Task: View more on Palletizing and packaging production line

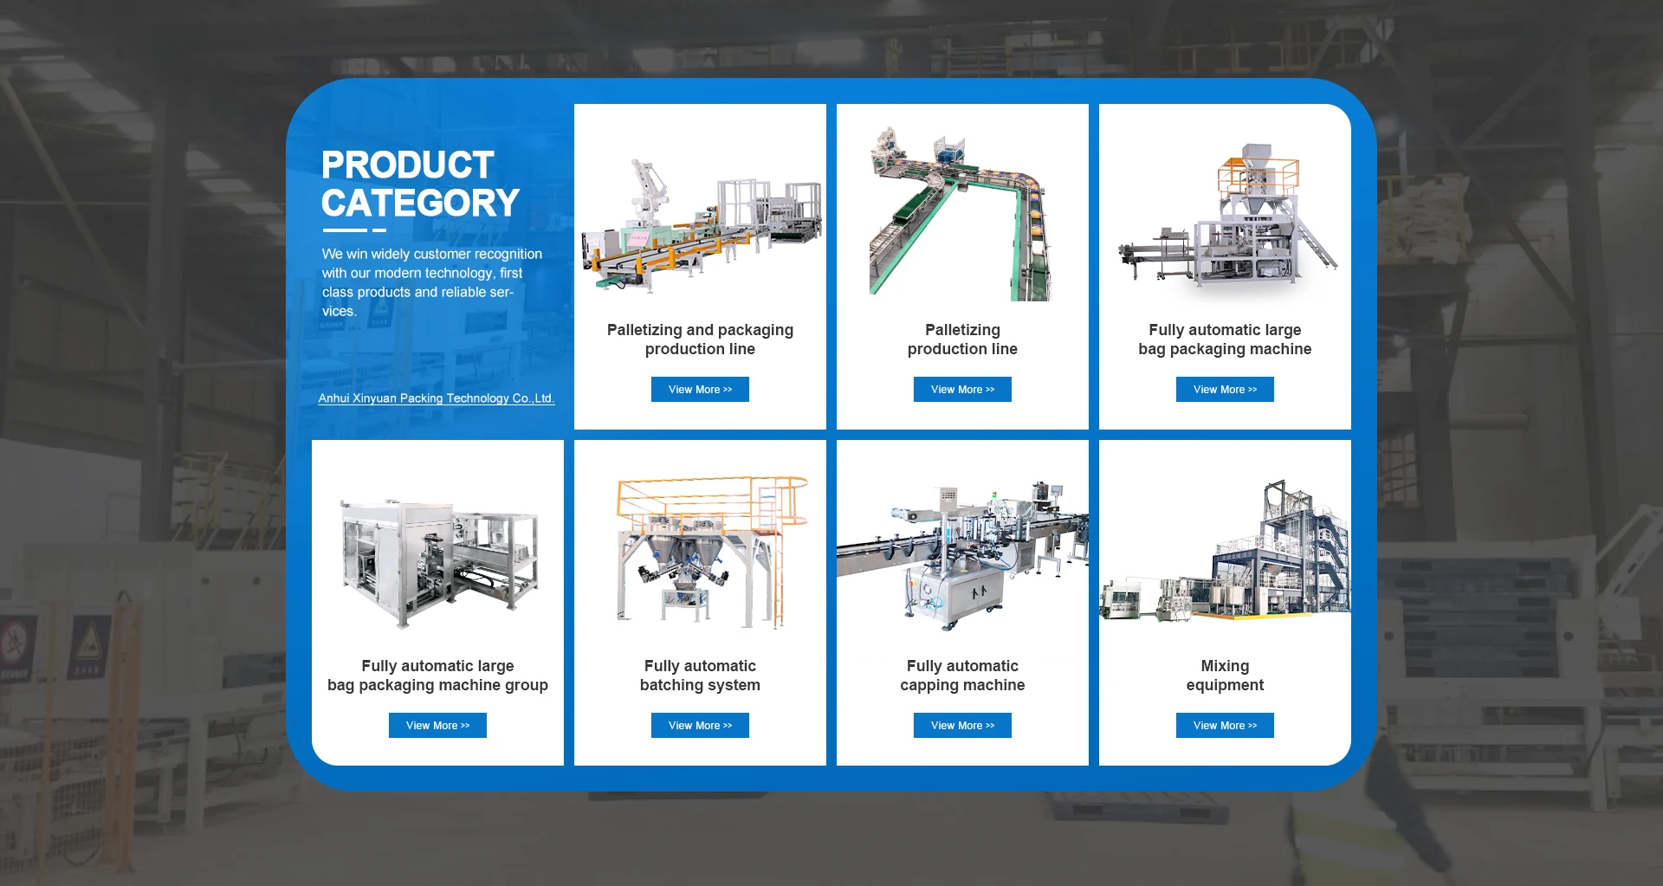Action: coord(700,389)
